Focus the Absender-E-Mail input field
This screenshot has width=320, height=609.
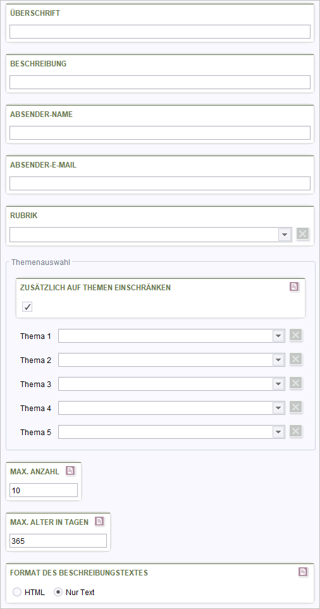tap(160, 183)
